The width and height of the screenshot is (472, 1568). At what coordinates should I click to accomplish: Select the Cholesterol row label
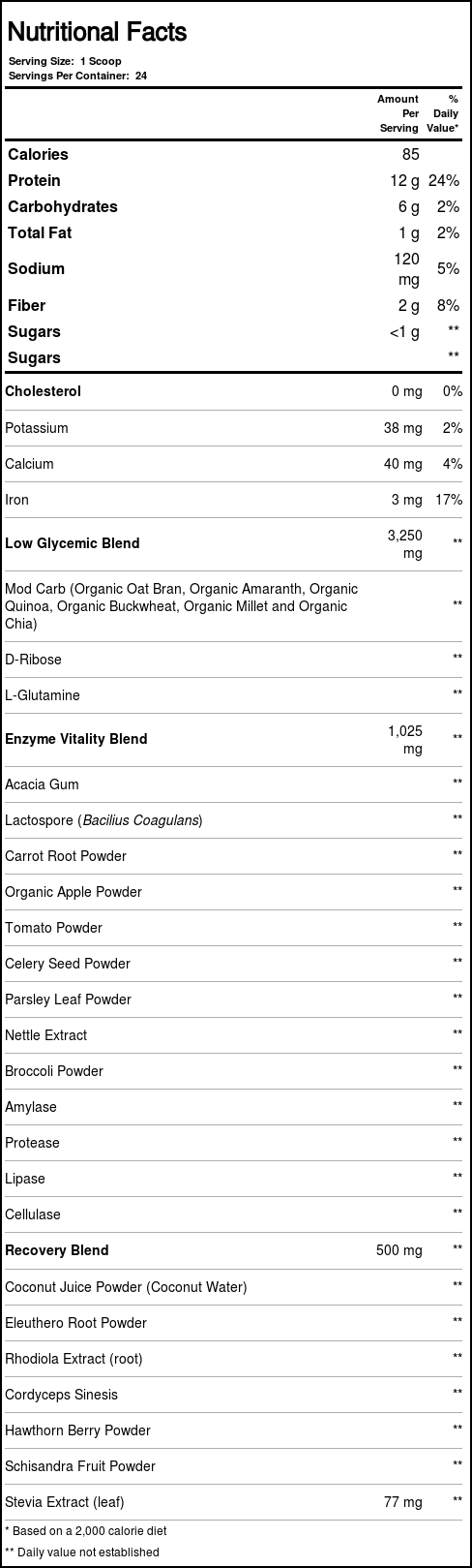pyautogui.click(x=43, y=391)
